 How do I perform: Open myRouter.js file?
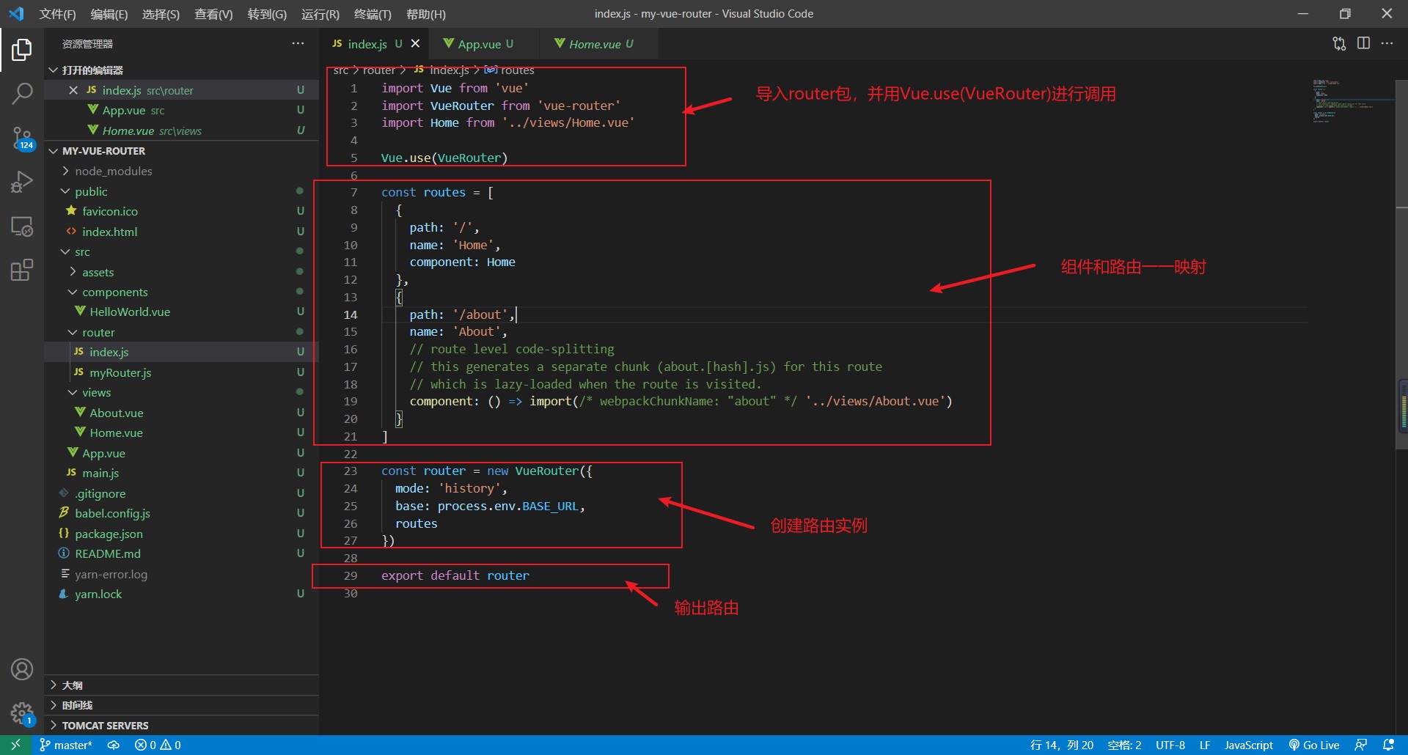pos(181,372)
